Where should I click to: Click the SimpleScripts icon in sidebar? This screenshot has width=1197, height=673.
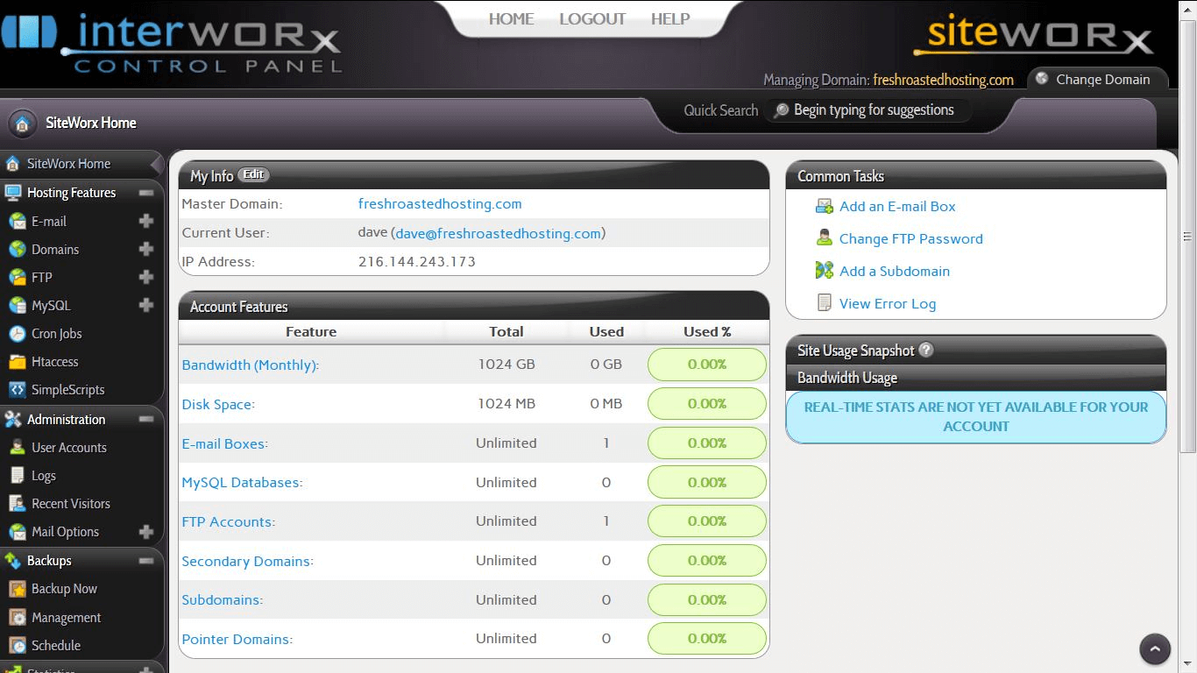tap(17, 390)
